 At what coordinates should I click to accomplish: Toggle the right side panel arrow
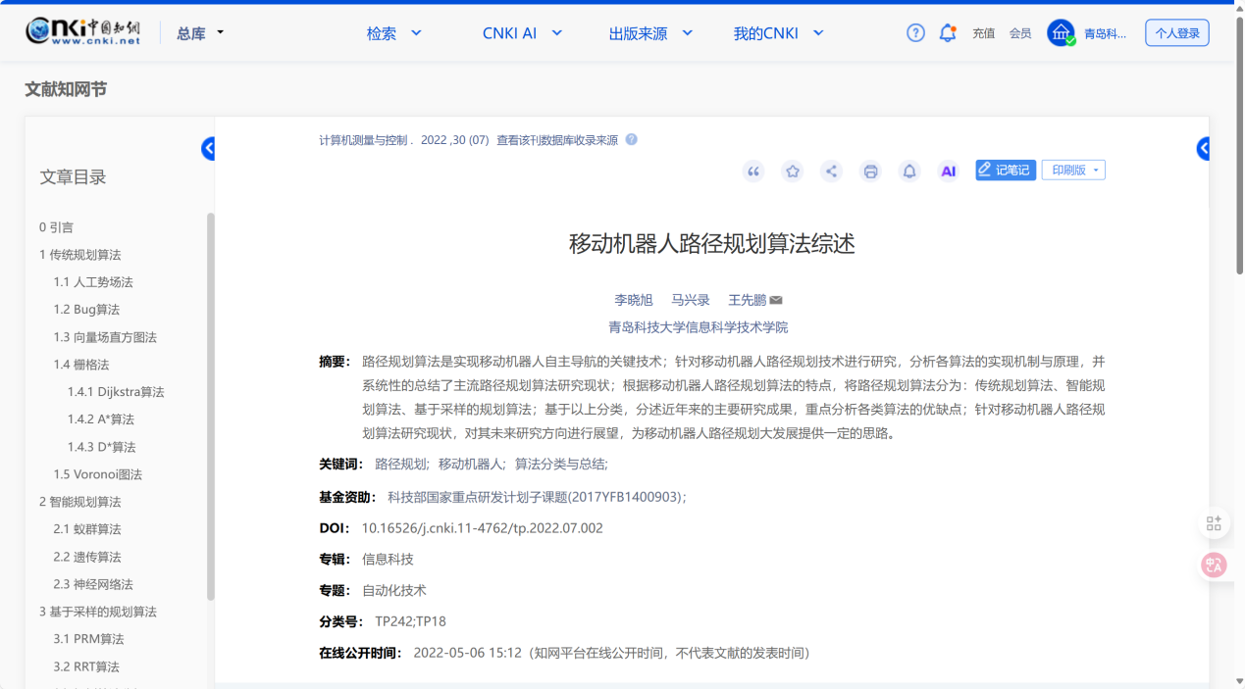(1203, 149)
